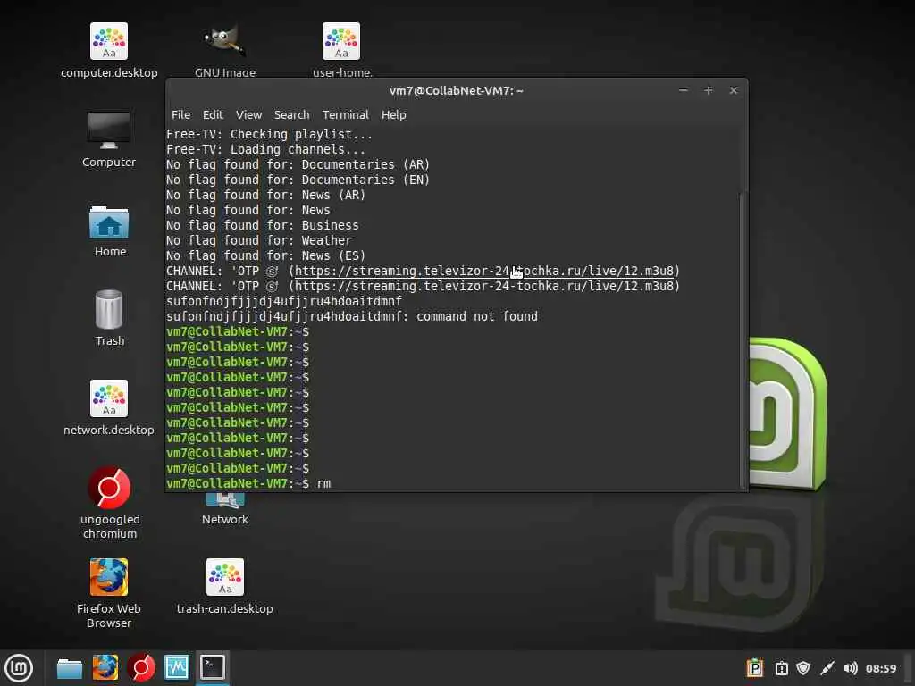Open the 08:59 clock calendar
This screenshot has width=915, height=686.
[880, 668]
